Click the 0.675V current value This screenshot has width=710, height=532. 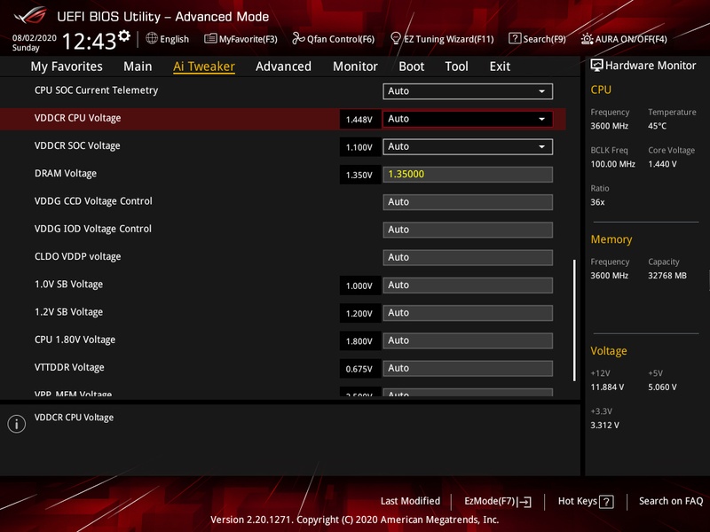point(359,369)
